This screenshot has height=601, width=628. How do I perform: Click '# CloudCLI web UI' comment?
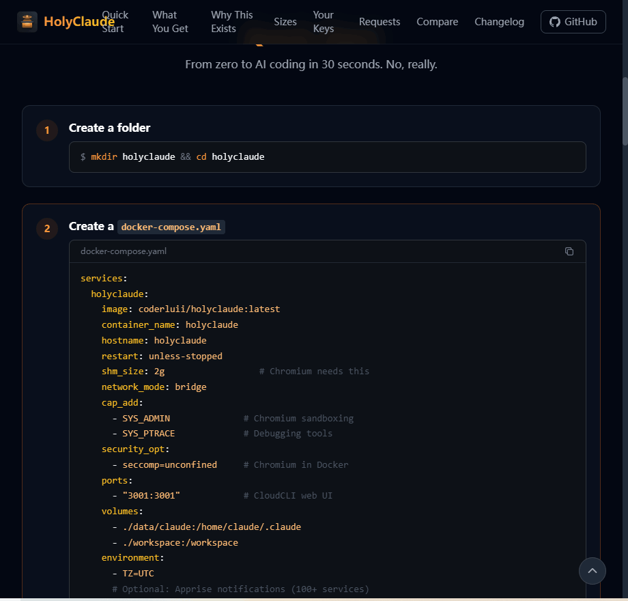tap(288, 496)
